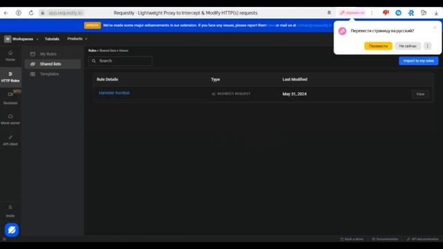Click the Redirect Request type label

[x=230, y=94]
